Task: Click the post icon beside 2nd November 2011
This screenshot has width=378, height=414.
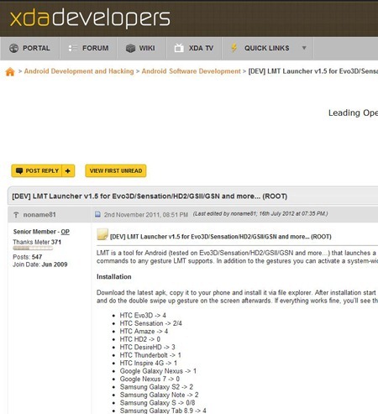Action: pyautogui.click(x=97, y=214)
